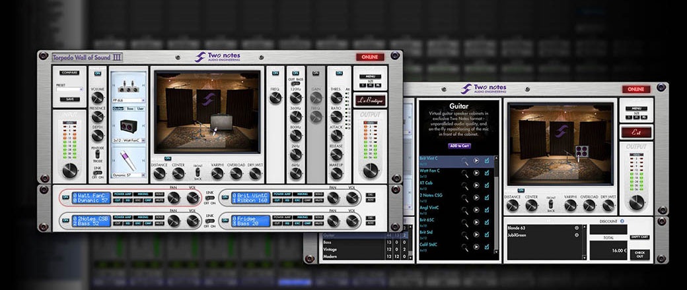Click the ONLINE button in front window
Screen dimensions: 687x290
[370, 57]
